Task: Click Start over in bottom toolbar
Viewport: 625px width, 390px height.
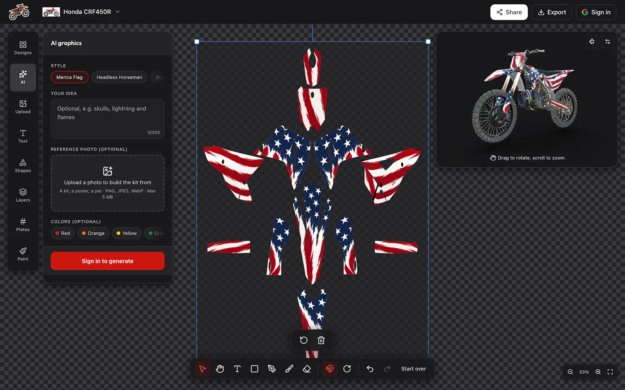Action: tap(414, 369)
